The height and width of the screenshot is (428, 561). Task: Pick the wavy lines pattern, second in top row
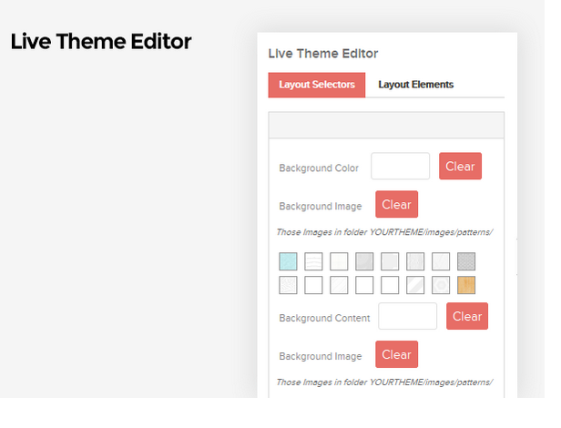point(313,261)
